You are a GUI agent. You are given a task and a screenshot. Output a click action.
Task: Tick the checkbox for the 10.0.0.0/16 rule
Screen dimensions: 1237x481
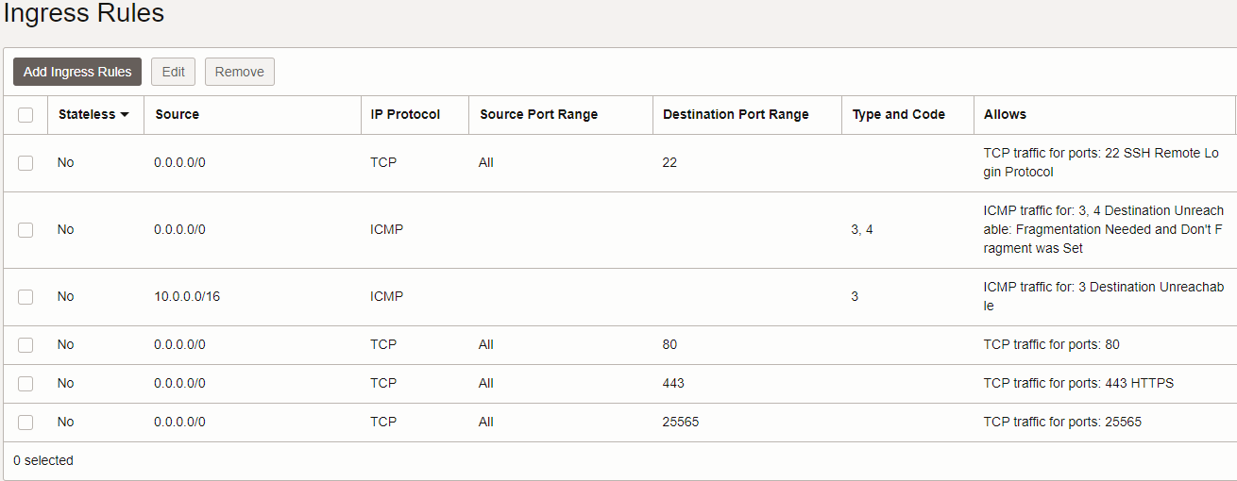tap(25, 297)
